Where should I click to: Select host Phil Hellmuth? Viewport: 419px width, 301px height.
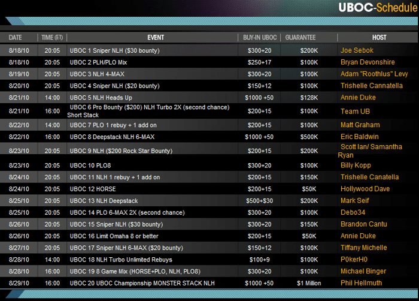coord(362,283)
